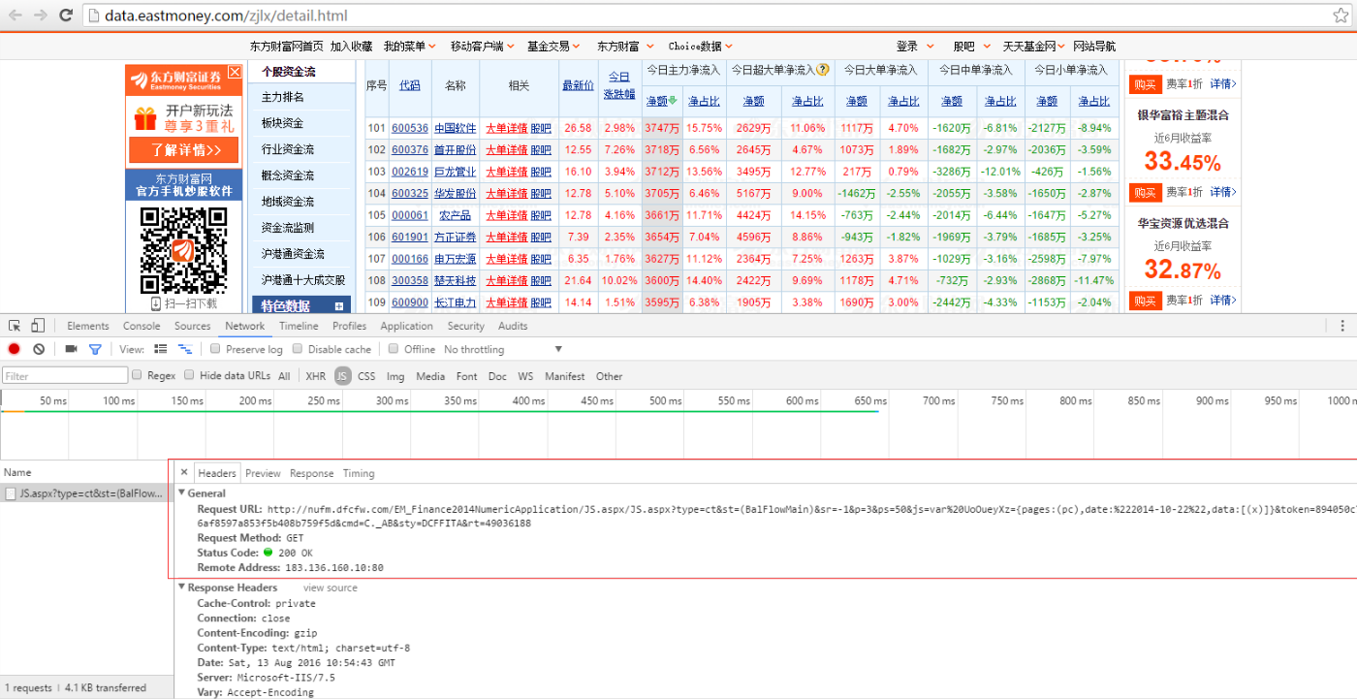Switch to the Console tab
This screenshot has width=1357, height=699.
coord(142,326)
